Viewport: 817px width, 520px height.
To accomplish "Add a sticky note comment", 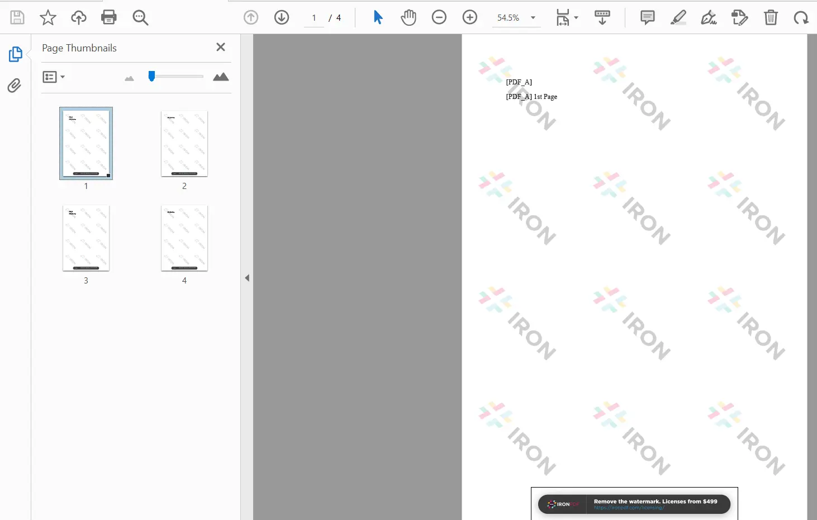I will coord(647,17).
